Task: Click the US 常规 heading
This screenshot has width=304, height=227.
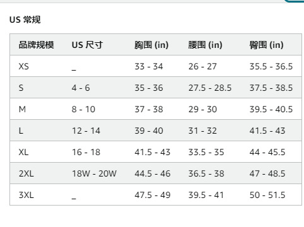Action: click(x=25, y=20)
